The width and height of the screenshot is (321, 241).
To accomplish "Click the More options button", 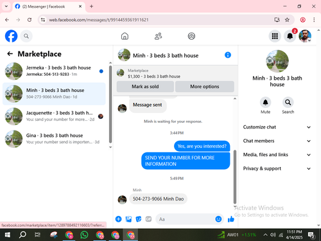I will pyautogui.click(x=205, y=87).
